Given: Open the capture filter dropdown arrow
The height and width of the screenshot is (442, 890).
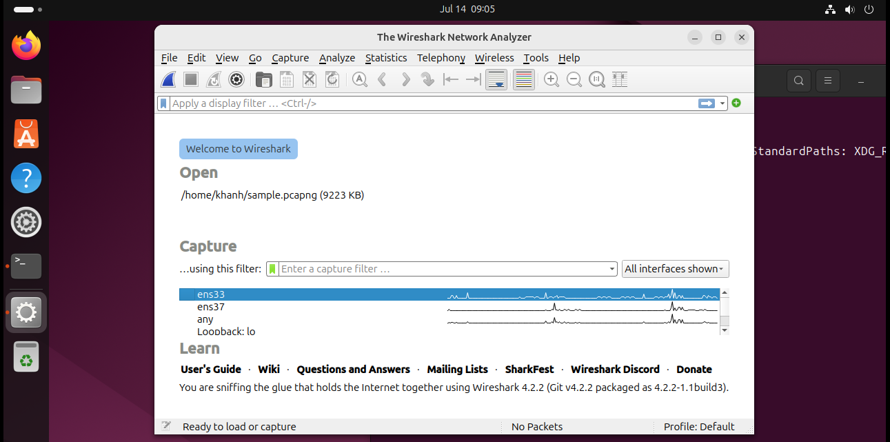Looking at the screenshot, I should (612, 269).
